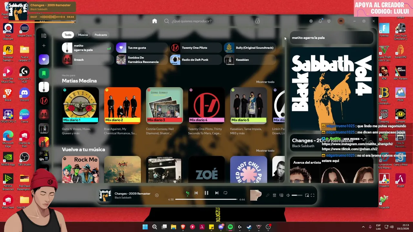
Task: Toggle repeat mode in player bar
Action: (226, 193)
